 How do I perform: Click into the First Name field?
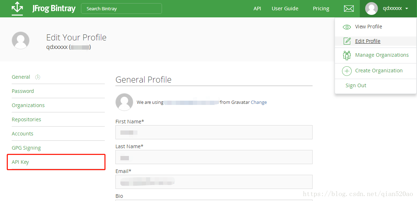click(x=214, y=132)
